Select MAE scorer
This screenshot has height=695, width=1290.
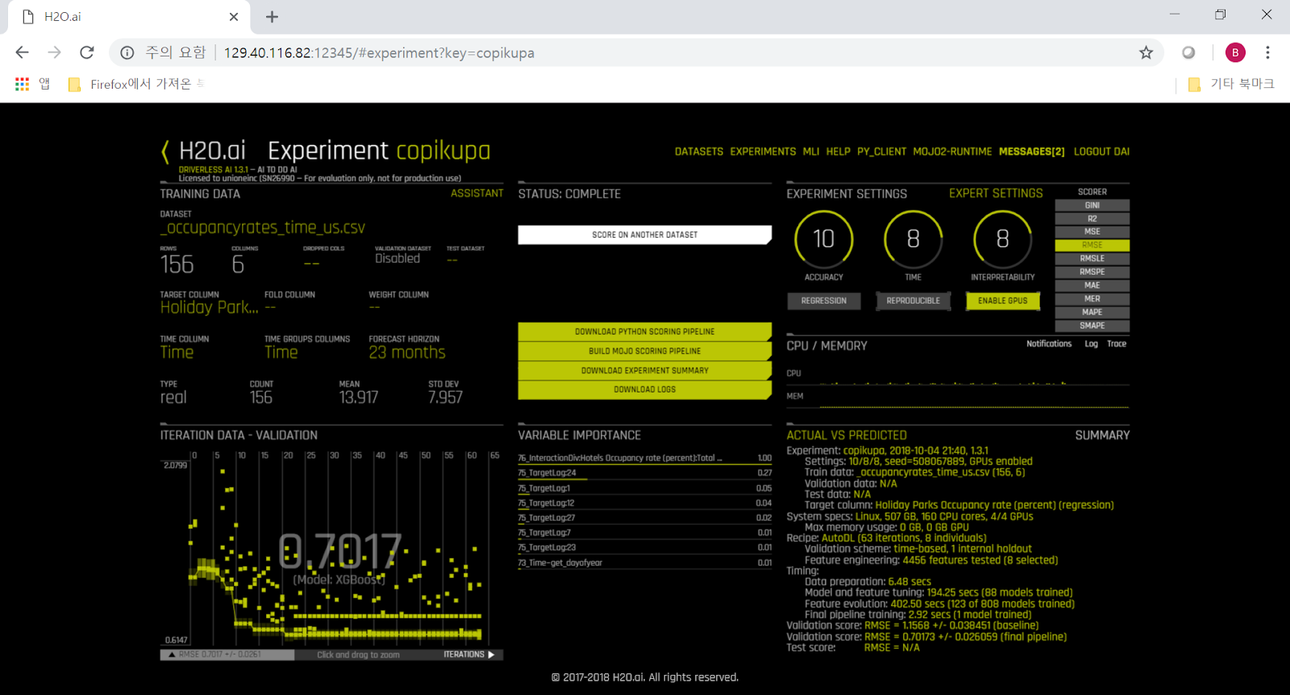[1092, 285]
